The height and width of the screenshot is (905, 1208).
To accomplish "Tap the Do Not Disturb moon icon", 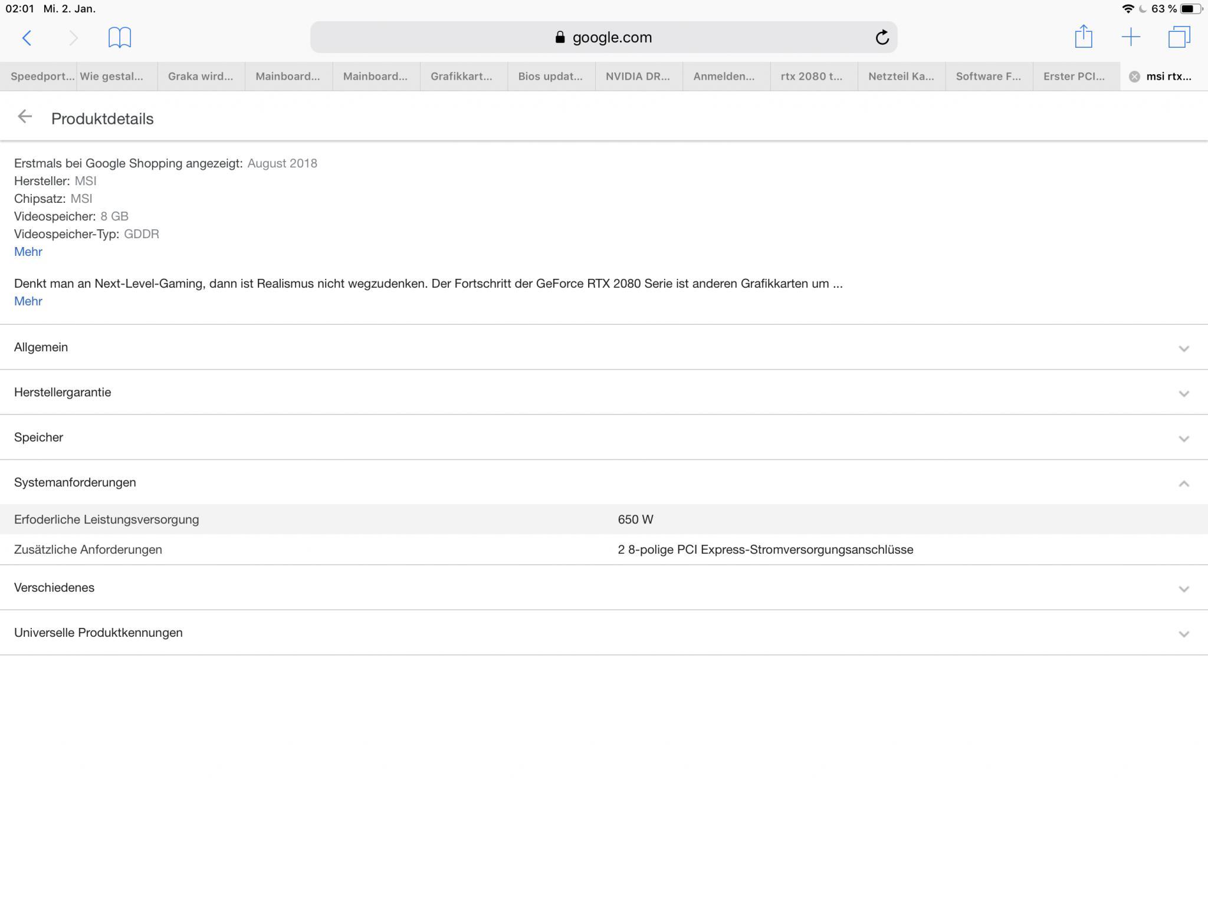I will pos(1143,9).
